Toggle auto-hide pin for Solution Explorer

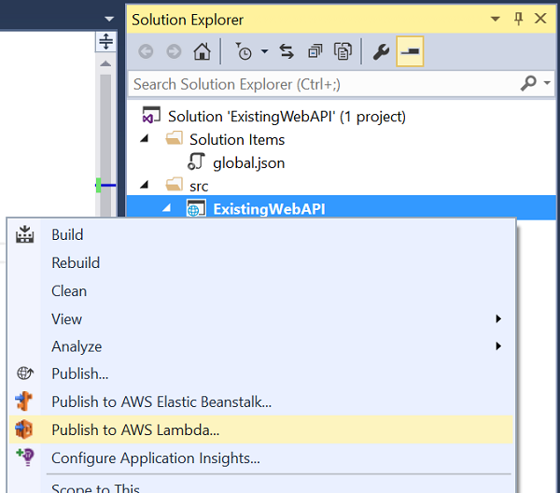click(x=519, y=19)
